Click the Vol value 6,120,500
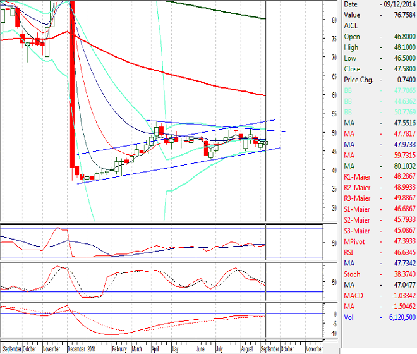 pos(397,318)
